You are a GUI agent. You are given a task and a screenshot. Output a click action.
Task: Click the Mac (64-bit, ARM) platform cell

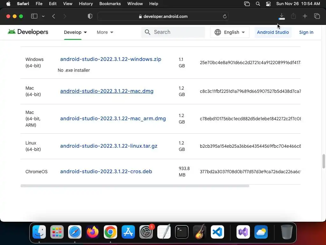click(33, 119)
